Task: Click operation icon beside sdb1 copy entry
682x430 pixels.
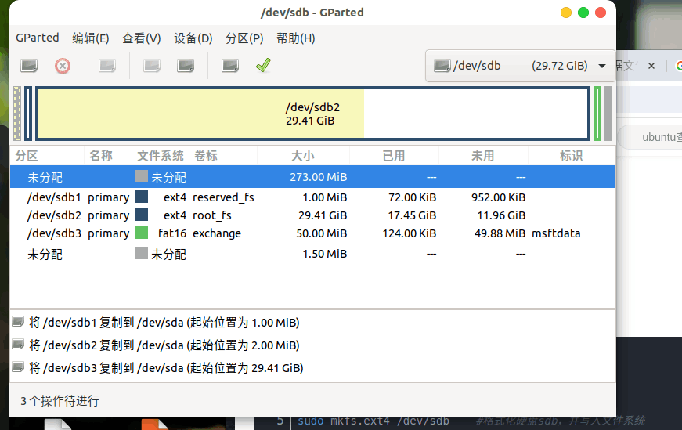Action: tap(18, 322)
